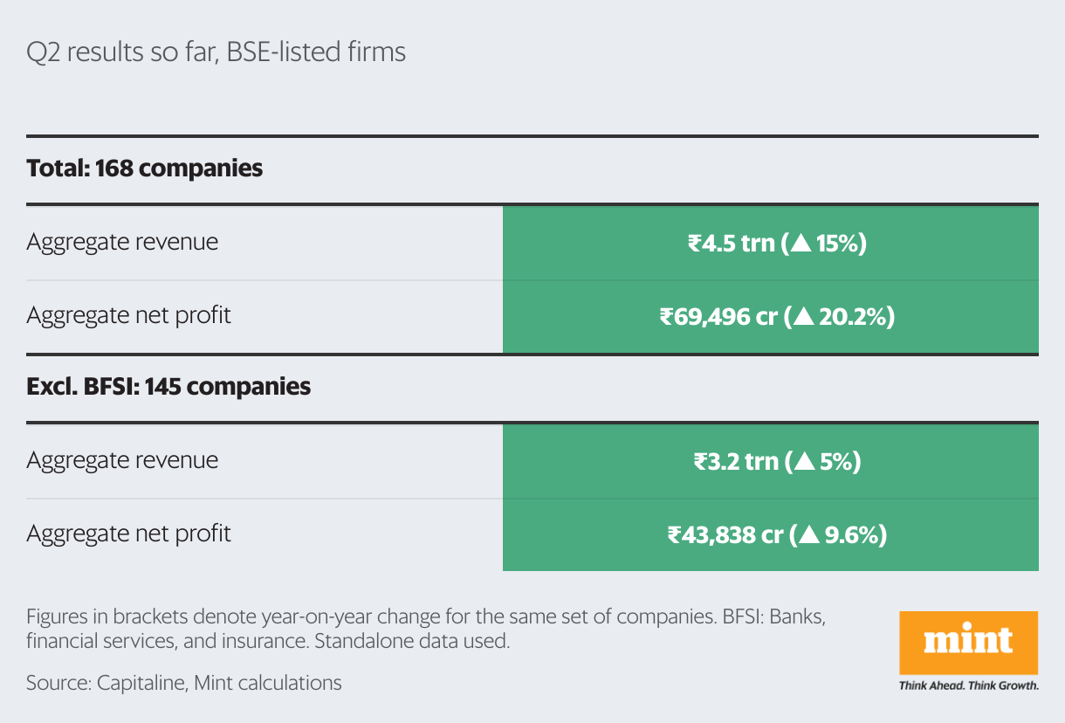Screen dimensions: 1065x723
Task: Click 'Aggregate net profit' label under Total section
Action: pos(128,315)
